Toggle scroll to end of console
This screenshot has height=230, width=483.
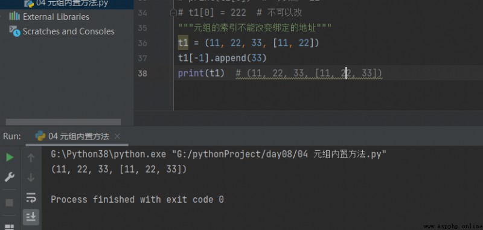(x=31, y=217)
